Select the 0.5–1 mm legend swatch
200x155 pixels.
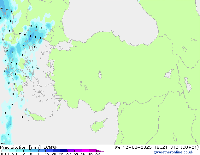tap(13, 151)
